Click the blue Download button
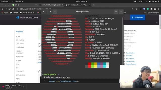The height and width of the screenshot is (90, 161). point(138,17)
